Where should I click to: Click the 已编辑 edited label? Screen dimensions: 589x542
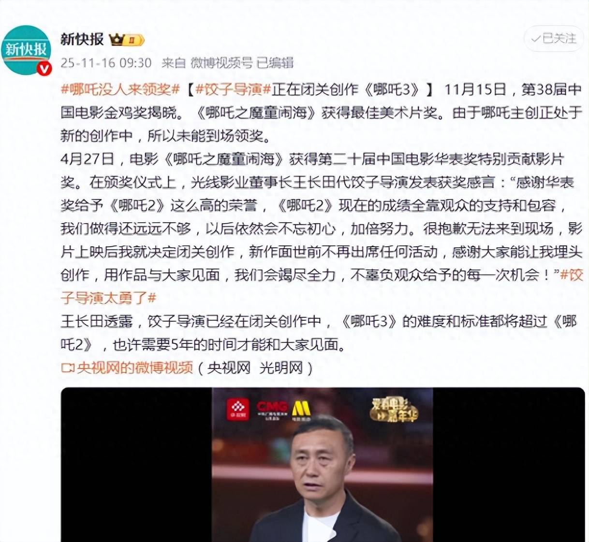coord(275,63)
